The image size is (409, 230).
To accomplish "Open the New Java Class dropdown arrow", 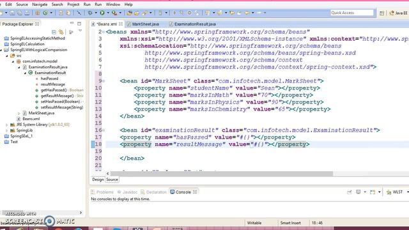I will tap(51, 13).
